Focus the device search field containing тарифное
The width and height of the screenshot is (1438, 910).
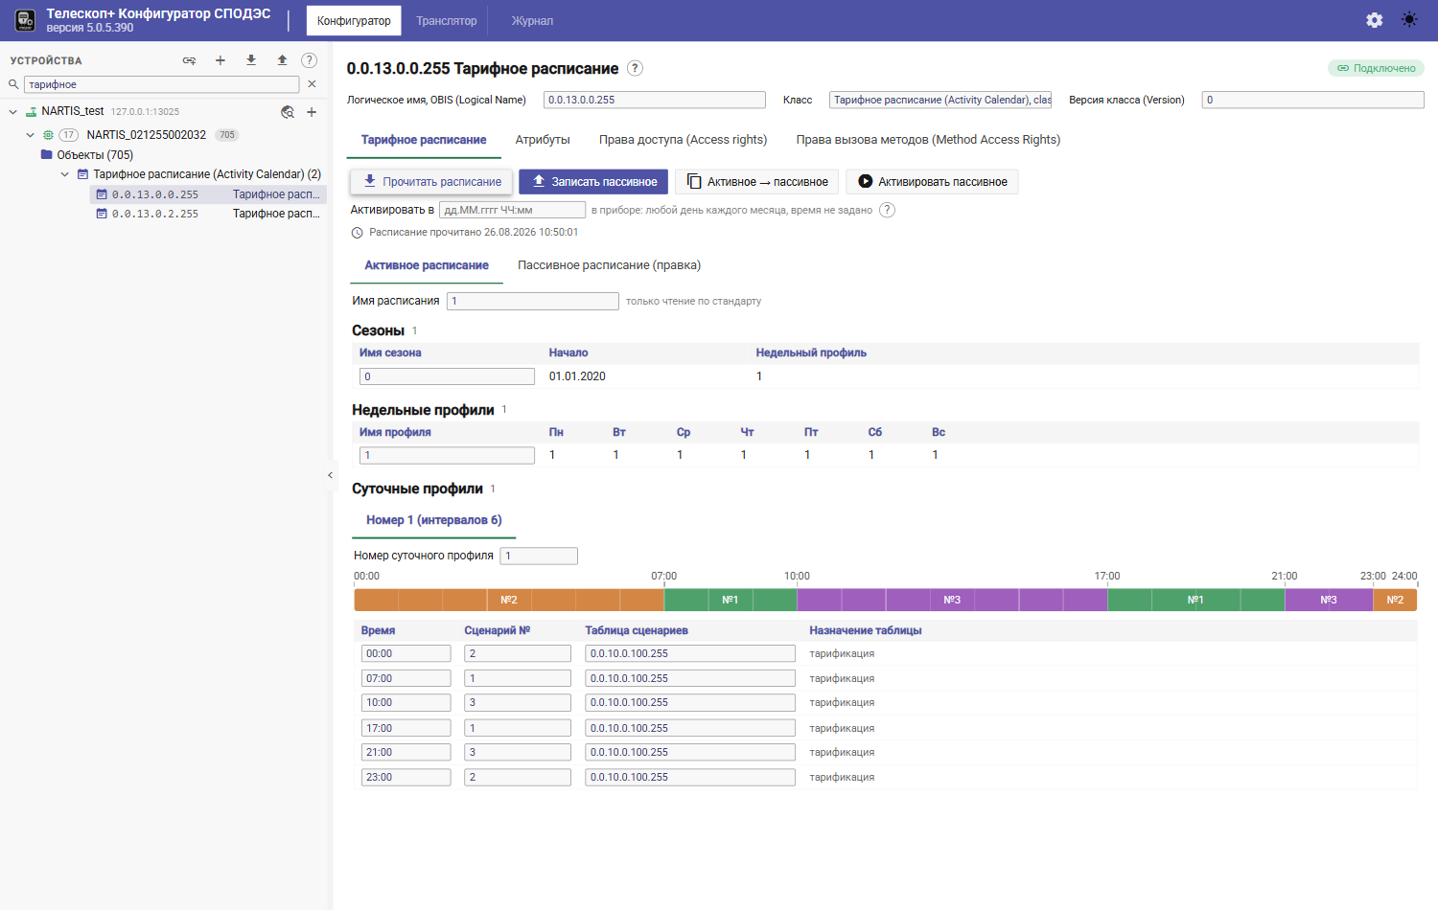pyautogui.click(x=161, y=84)
